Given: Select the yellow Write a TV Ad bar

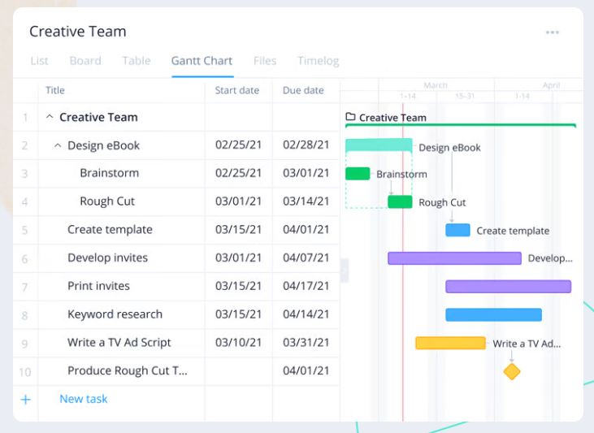Looking at the screenshot, I should [450, 343].
